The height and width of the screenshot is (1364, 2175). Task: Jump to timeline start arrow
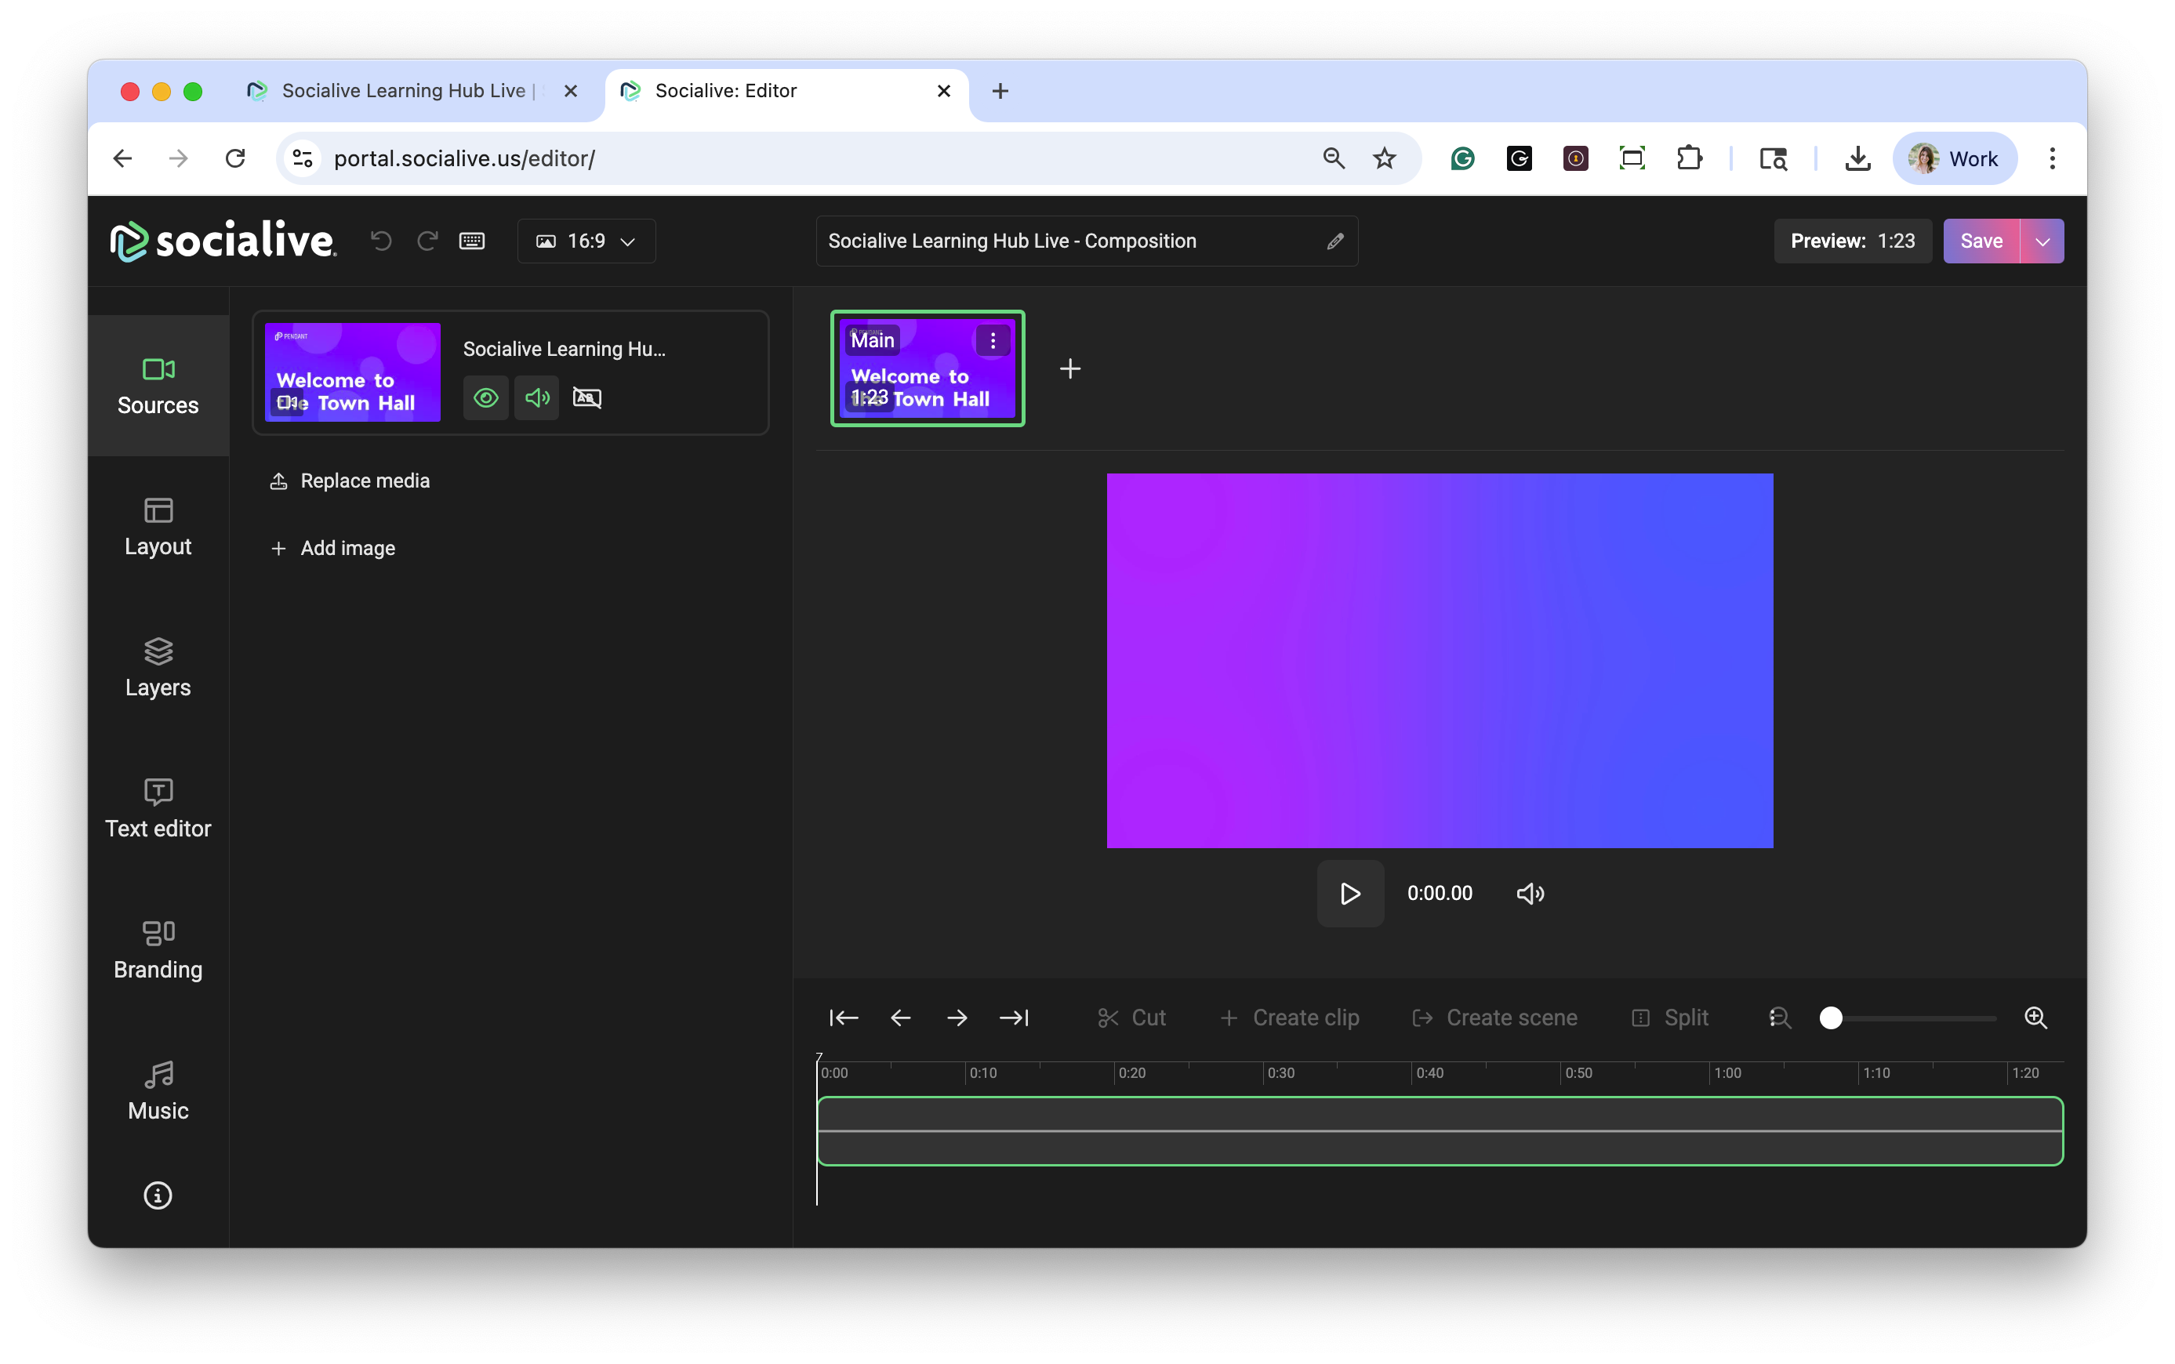pyautogui.click(x=844, y=1018)
